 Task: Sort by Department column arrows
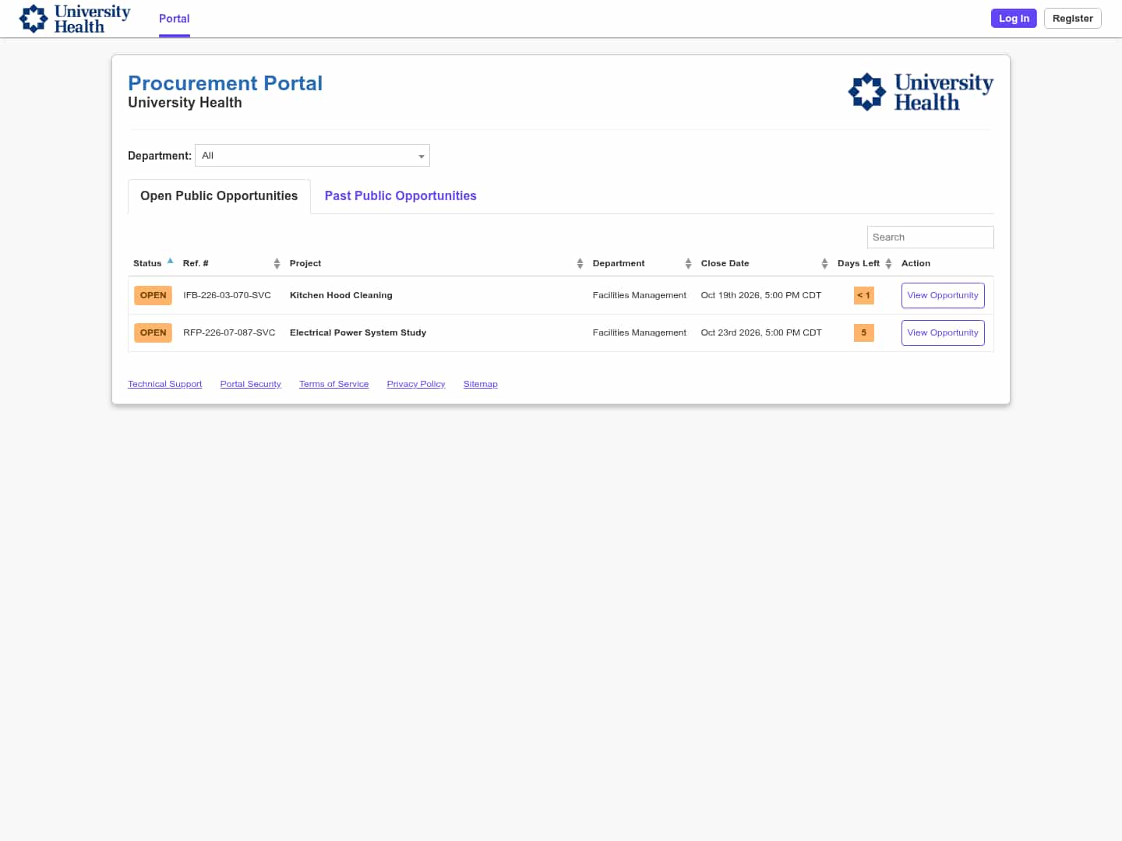[x=688, y=264]
